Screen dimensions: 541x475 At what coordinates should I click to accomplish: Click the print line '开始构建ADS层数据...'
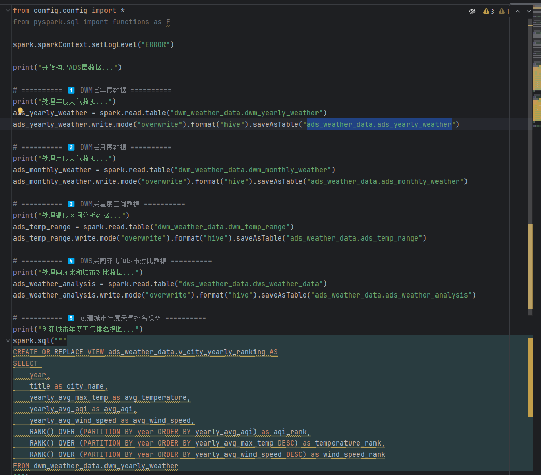67,68
